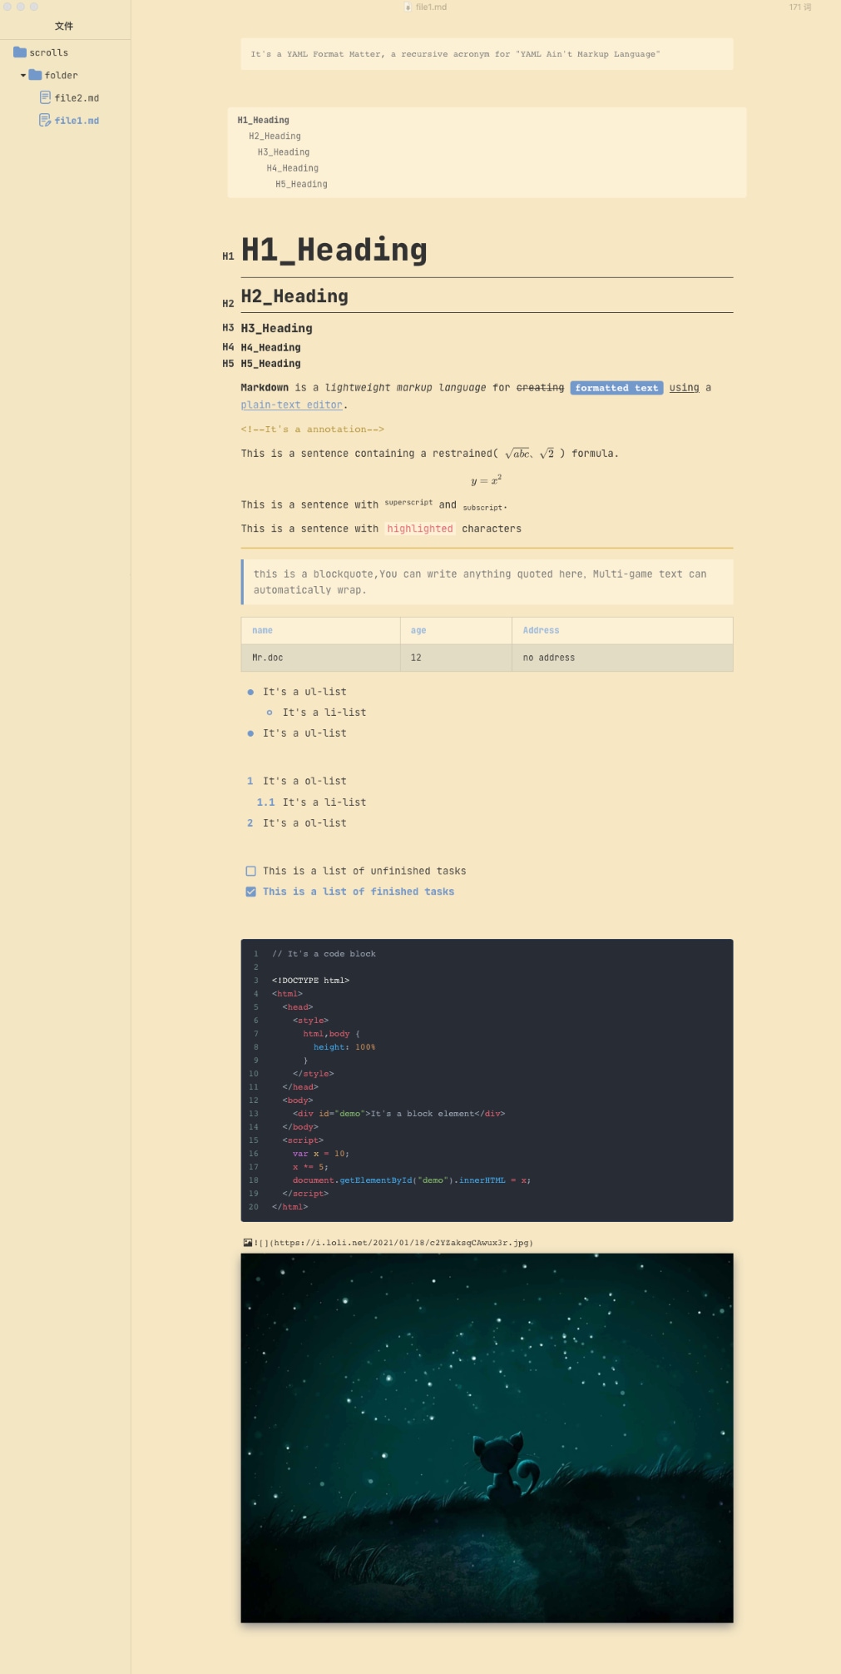Uncheck the finished tasks checkbox
841x1674 pixels.
pyautogui.click(x=250, y=892)
